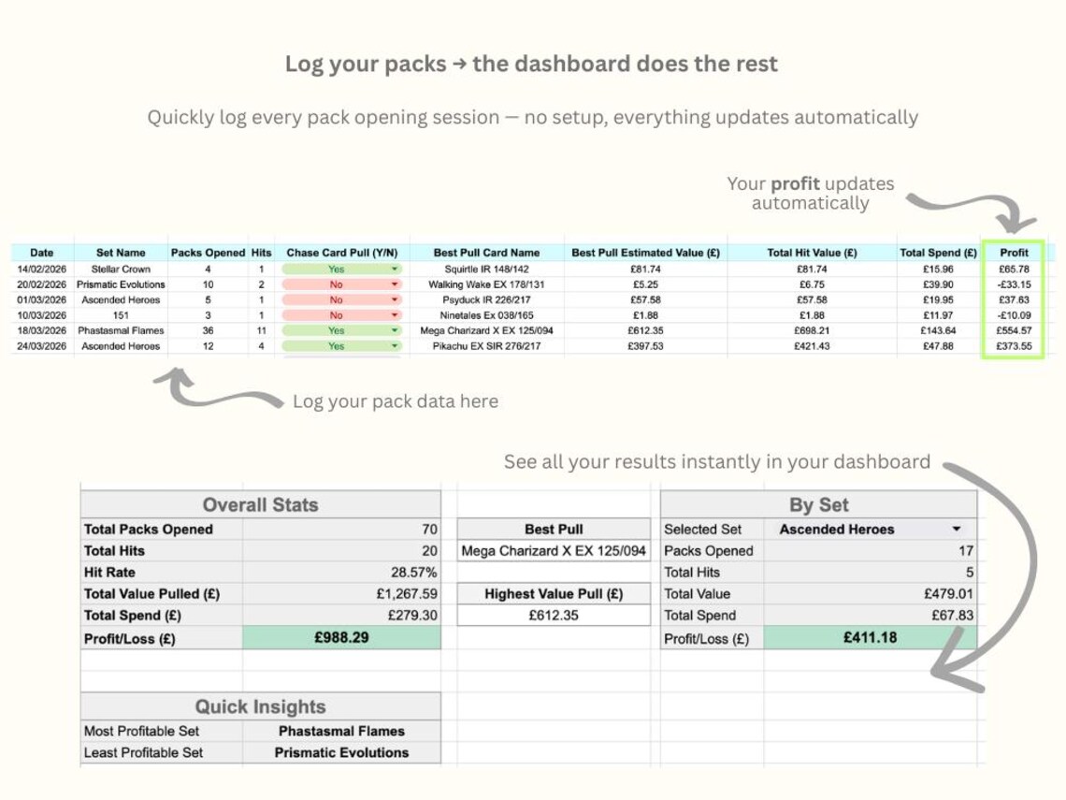Image resolution: width=1066 pixels, height=800 pixels.
Task: Select the Phastasmal Flames cell in log table
Action: 121,330
